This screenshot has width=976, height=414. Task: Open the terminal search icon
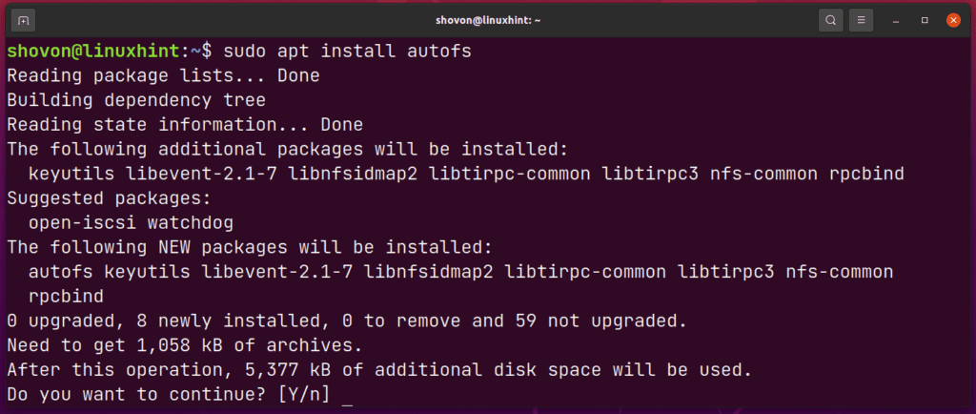pos(831,19)
